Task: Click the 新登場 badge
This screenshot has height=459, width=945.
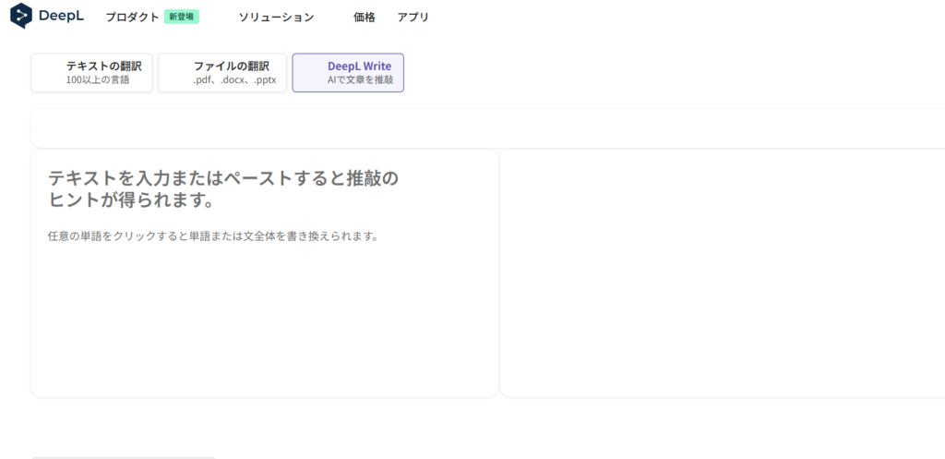Action: pyautogui.click(x=182, y=17)
